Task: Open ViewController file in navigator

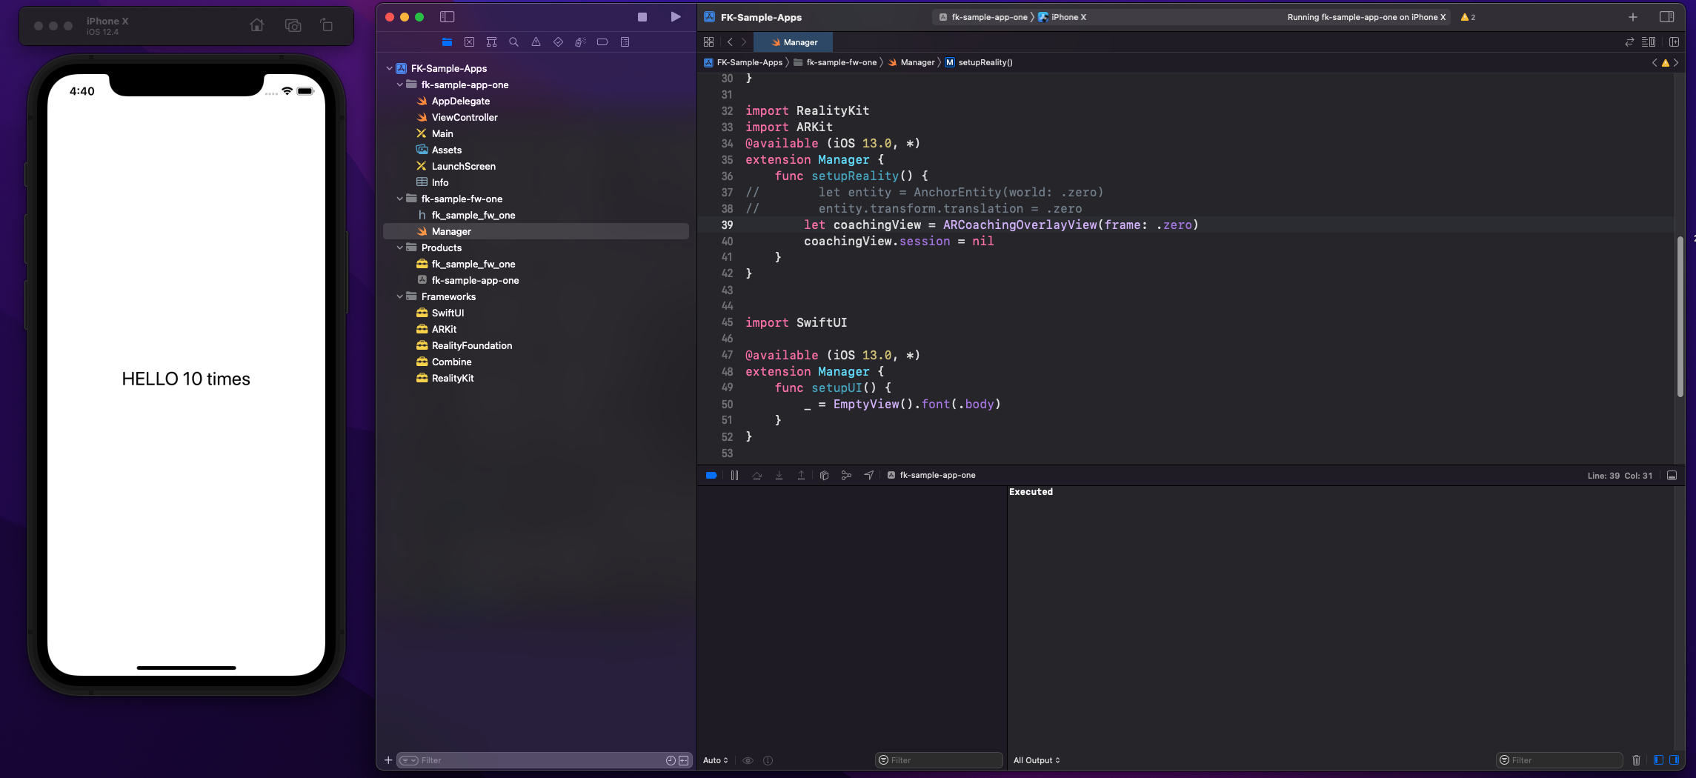Action: pyautogui.click(x=465, y=118)
